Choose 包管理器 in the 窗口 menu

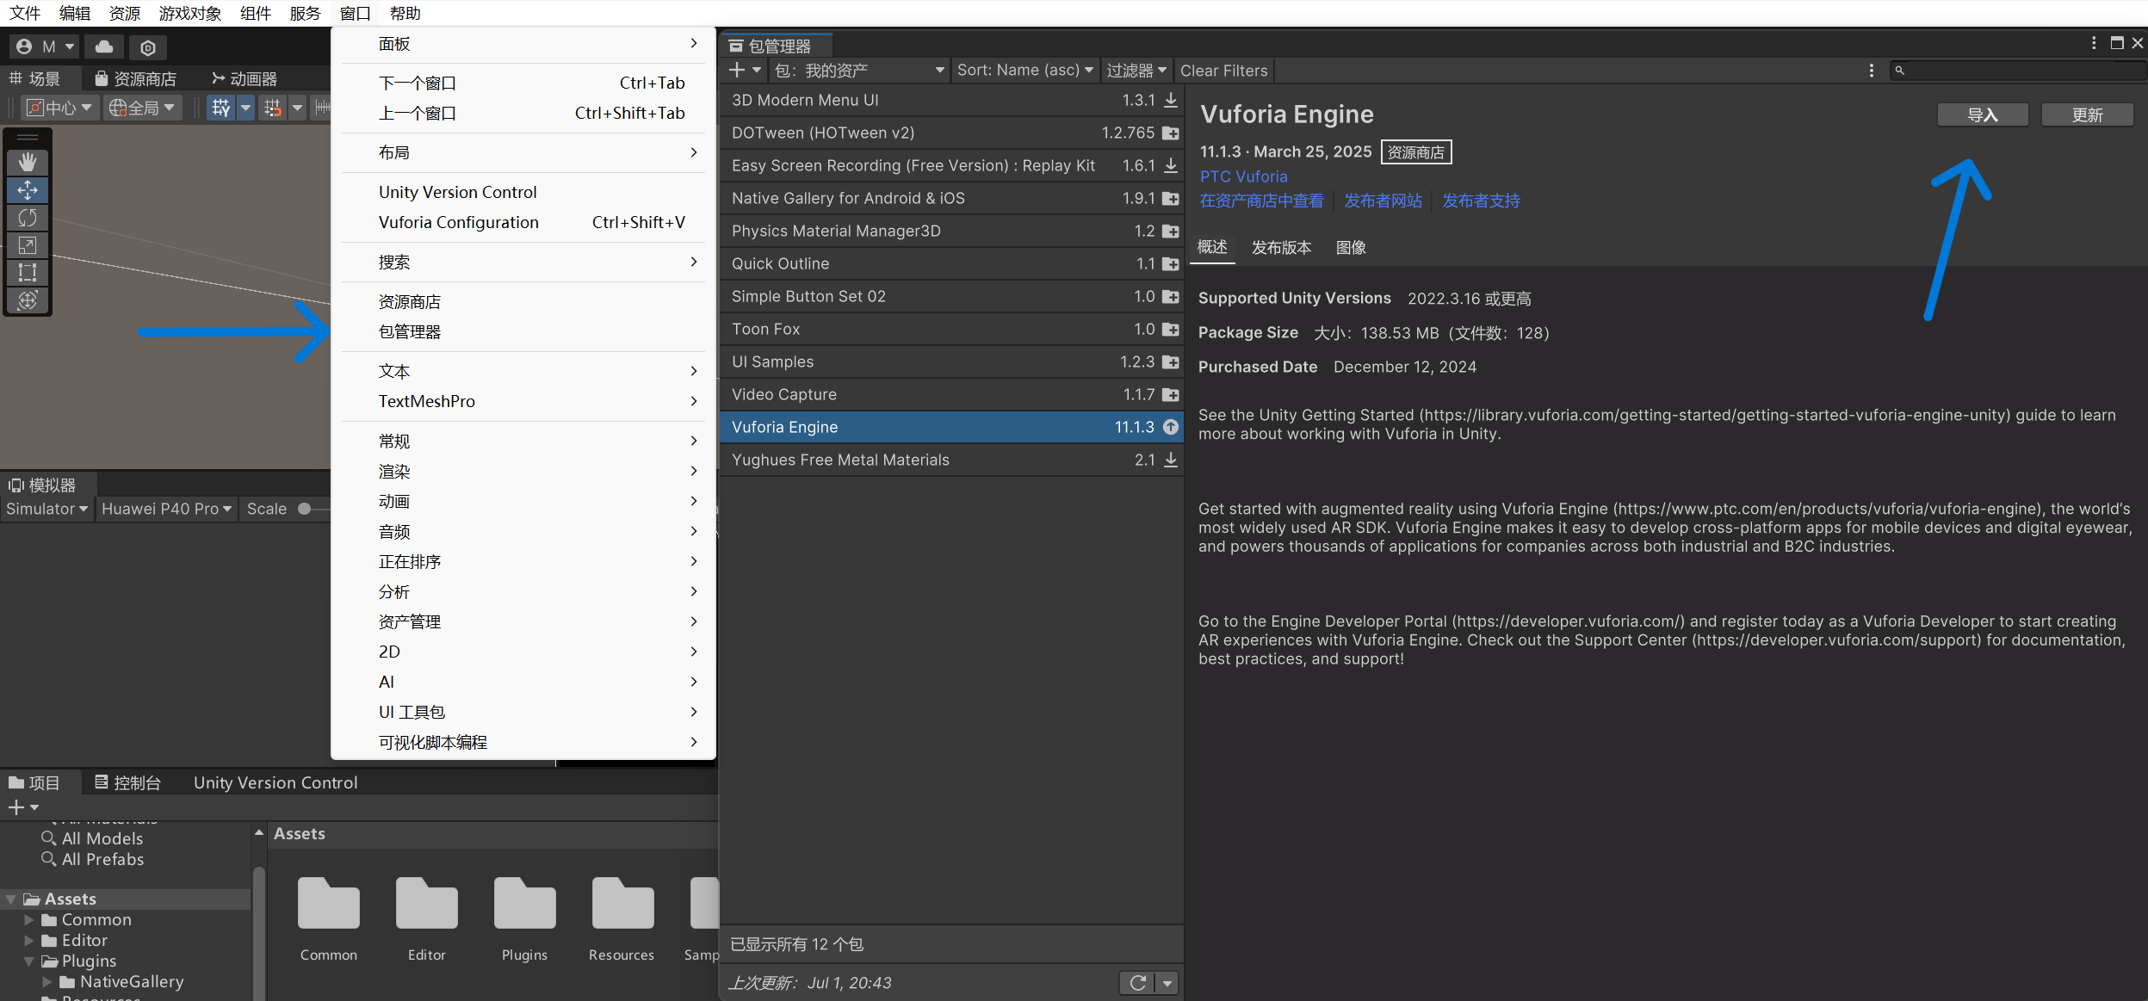(x=524, y=332)
